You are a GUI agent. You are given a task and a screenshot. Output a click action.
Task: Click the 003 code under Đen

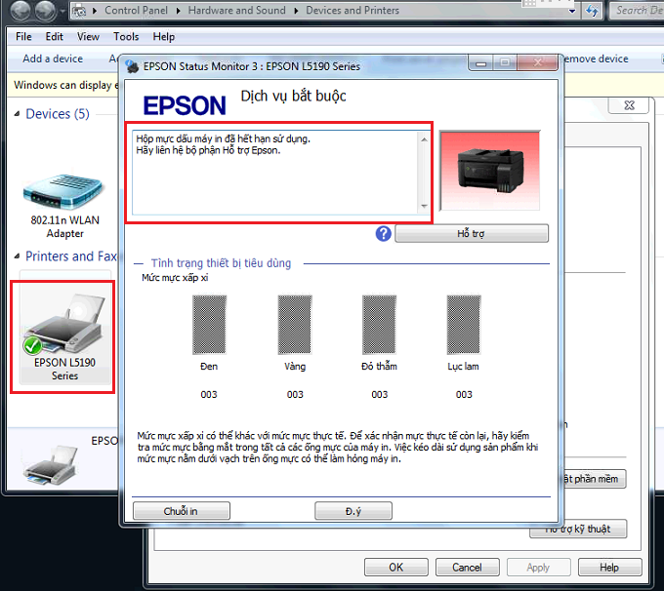[x=209, y=395]
